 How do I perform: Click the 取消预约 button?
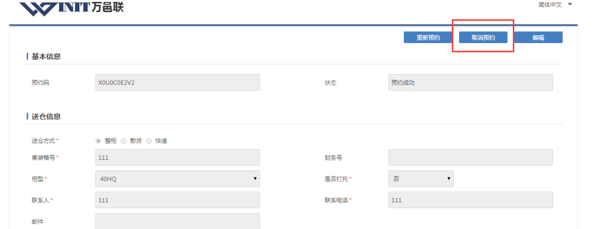point(483,37)
